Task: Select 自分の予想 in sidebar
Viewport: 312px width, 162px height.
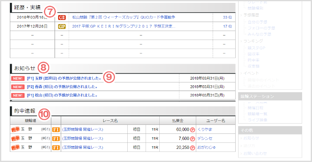Action: point(257,22)
